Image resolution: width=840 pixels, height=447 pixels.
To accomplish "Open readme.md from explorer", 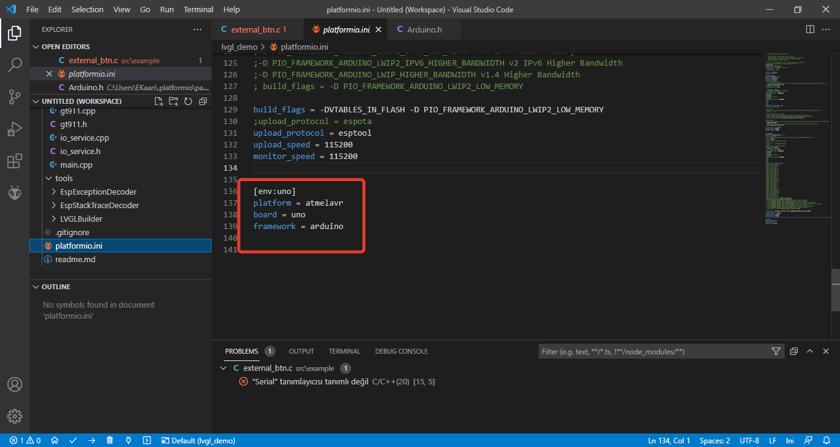I will tap(75, 259).
